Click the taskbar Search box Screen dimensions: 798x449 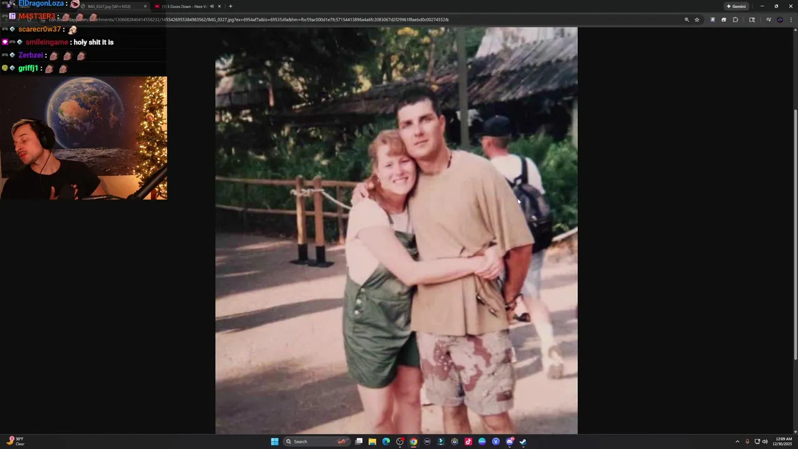pyautogui.click(x=317, y=442)
